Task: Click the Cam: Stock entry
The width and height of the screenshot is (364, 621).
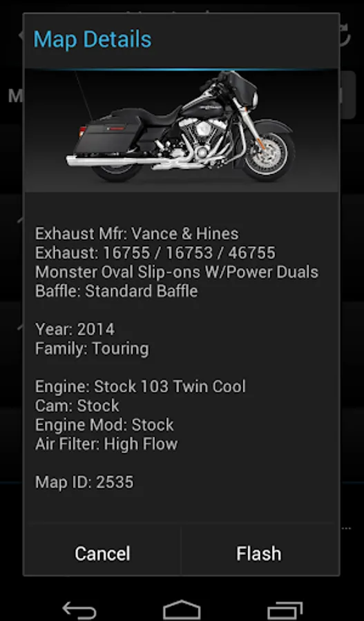Action: click(x=77, y=406)
